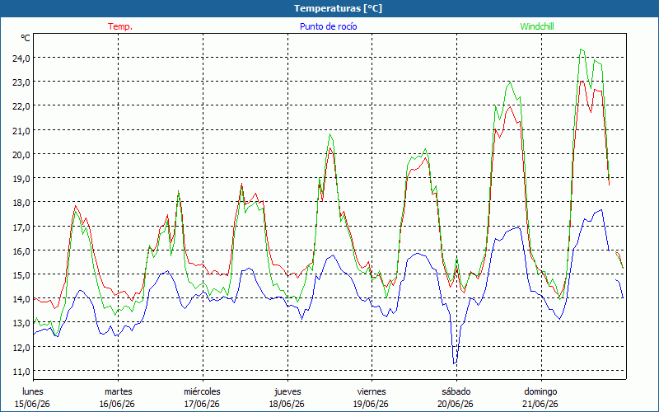
Task: Click the 15,0 y-axis value
Action: 21,274
